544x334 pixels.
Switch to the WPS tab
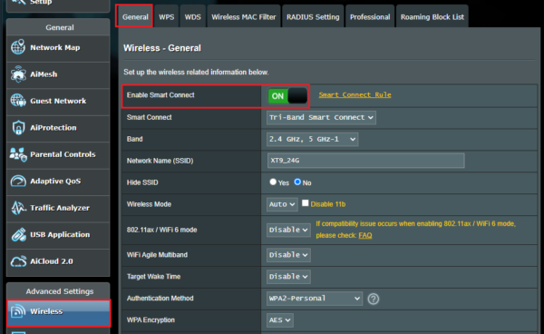[x=167, y=16]
